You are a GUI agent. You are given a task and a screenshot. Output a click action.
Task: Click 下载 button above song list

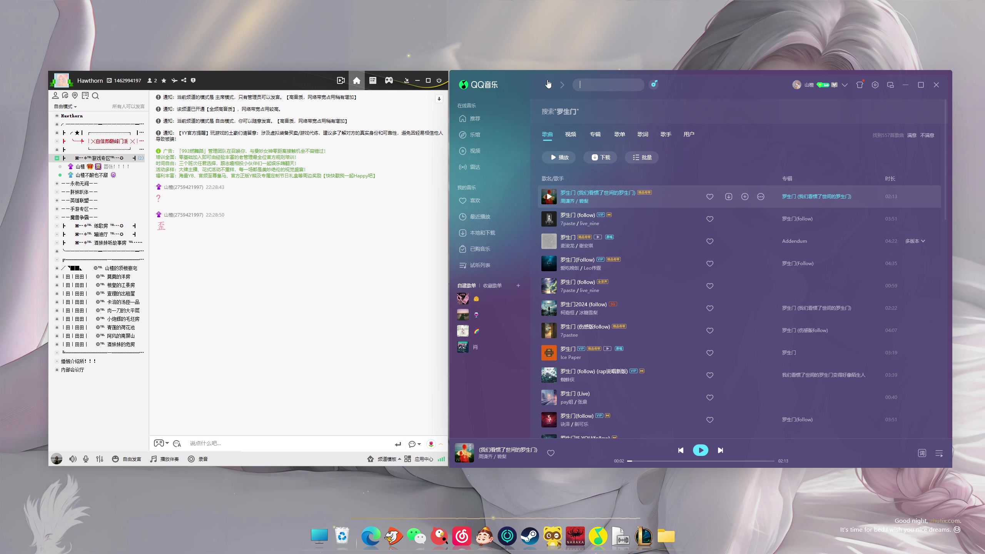[x=600, y=157]
